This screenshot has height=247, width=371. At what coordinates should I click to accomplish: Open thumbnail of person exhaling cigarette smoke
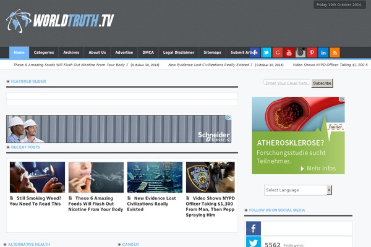point(96,177)
